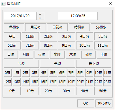Set the hour to 13時
This screenshot has width=115, height=110.
tap(17, 82)
